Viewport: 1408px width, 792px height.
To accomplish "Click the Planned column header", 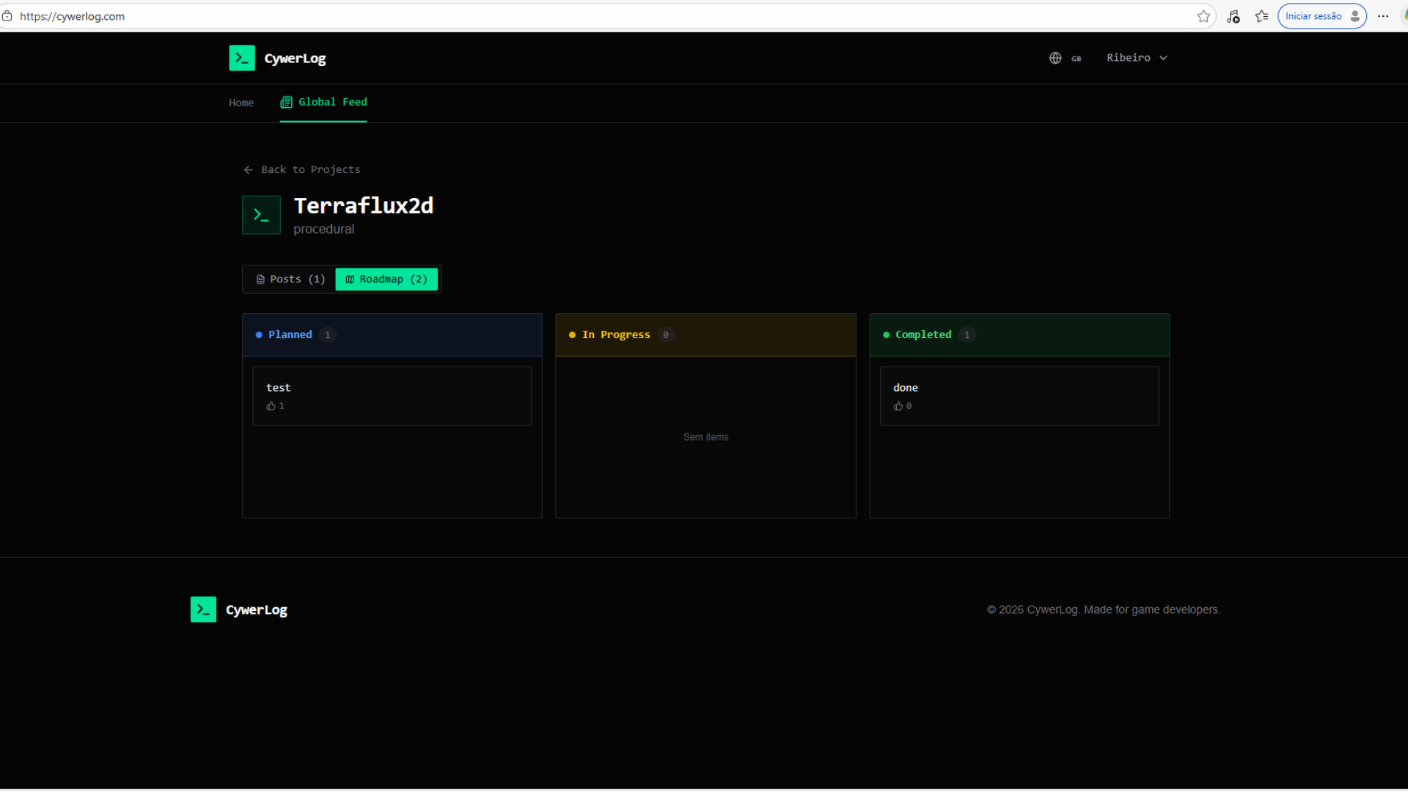I will click(x=290, y=334).
